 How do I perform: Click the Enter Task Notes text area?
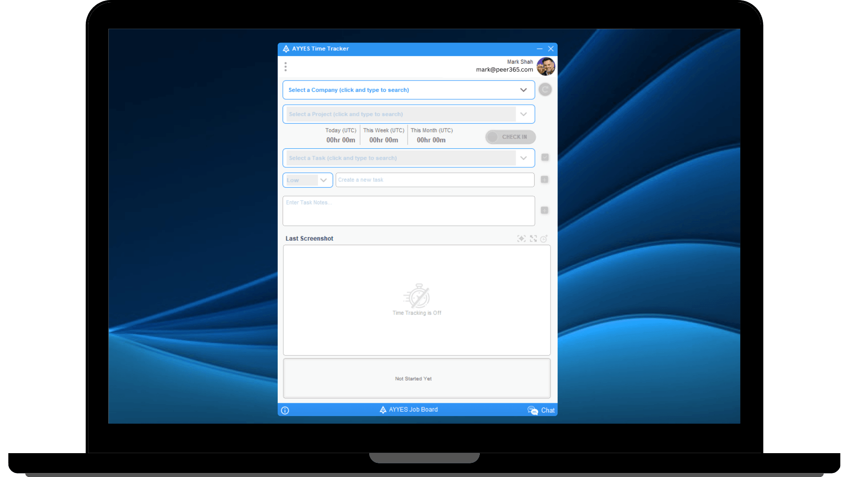pos(409,211)
